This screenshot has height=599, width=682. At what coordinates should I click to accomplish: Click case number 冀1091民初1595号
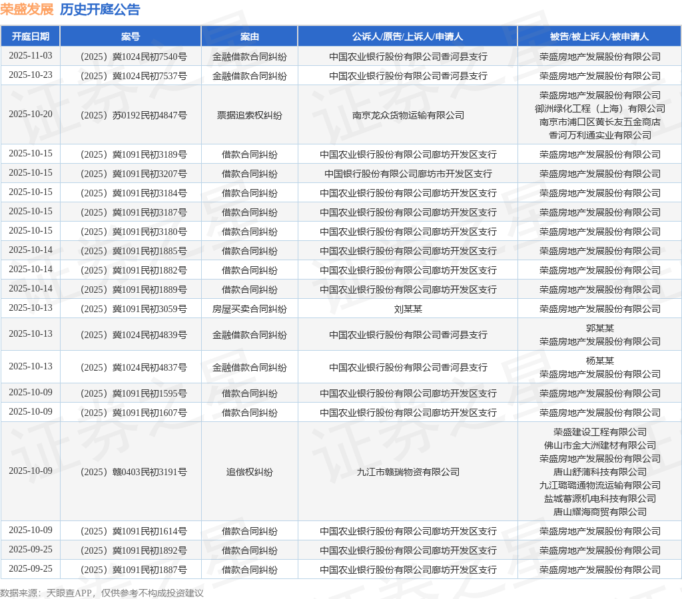133,393
